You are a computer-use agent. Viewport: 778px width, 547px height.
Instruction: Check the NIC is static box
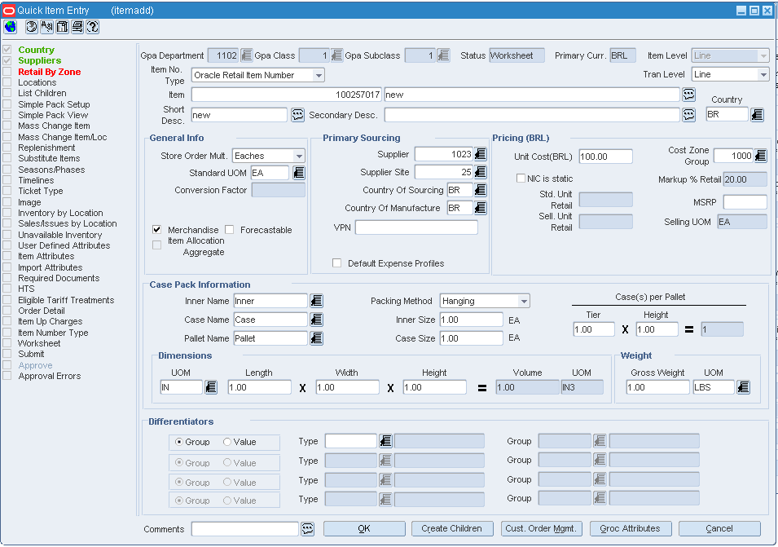pyautogui.click(x=521, y=179)
